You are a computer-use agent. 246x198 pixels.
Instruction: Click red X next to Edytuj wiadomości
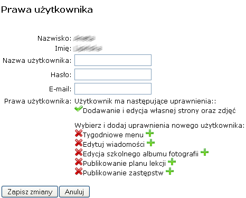pos(79,143)
